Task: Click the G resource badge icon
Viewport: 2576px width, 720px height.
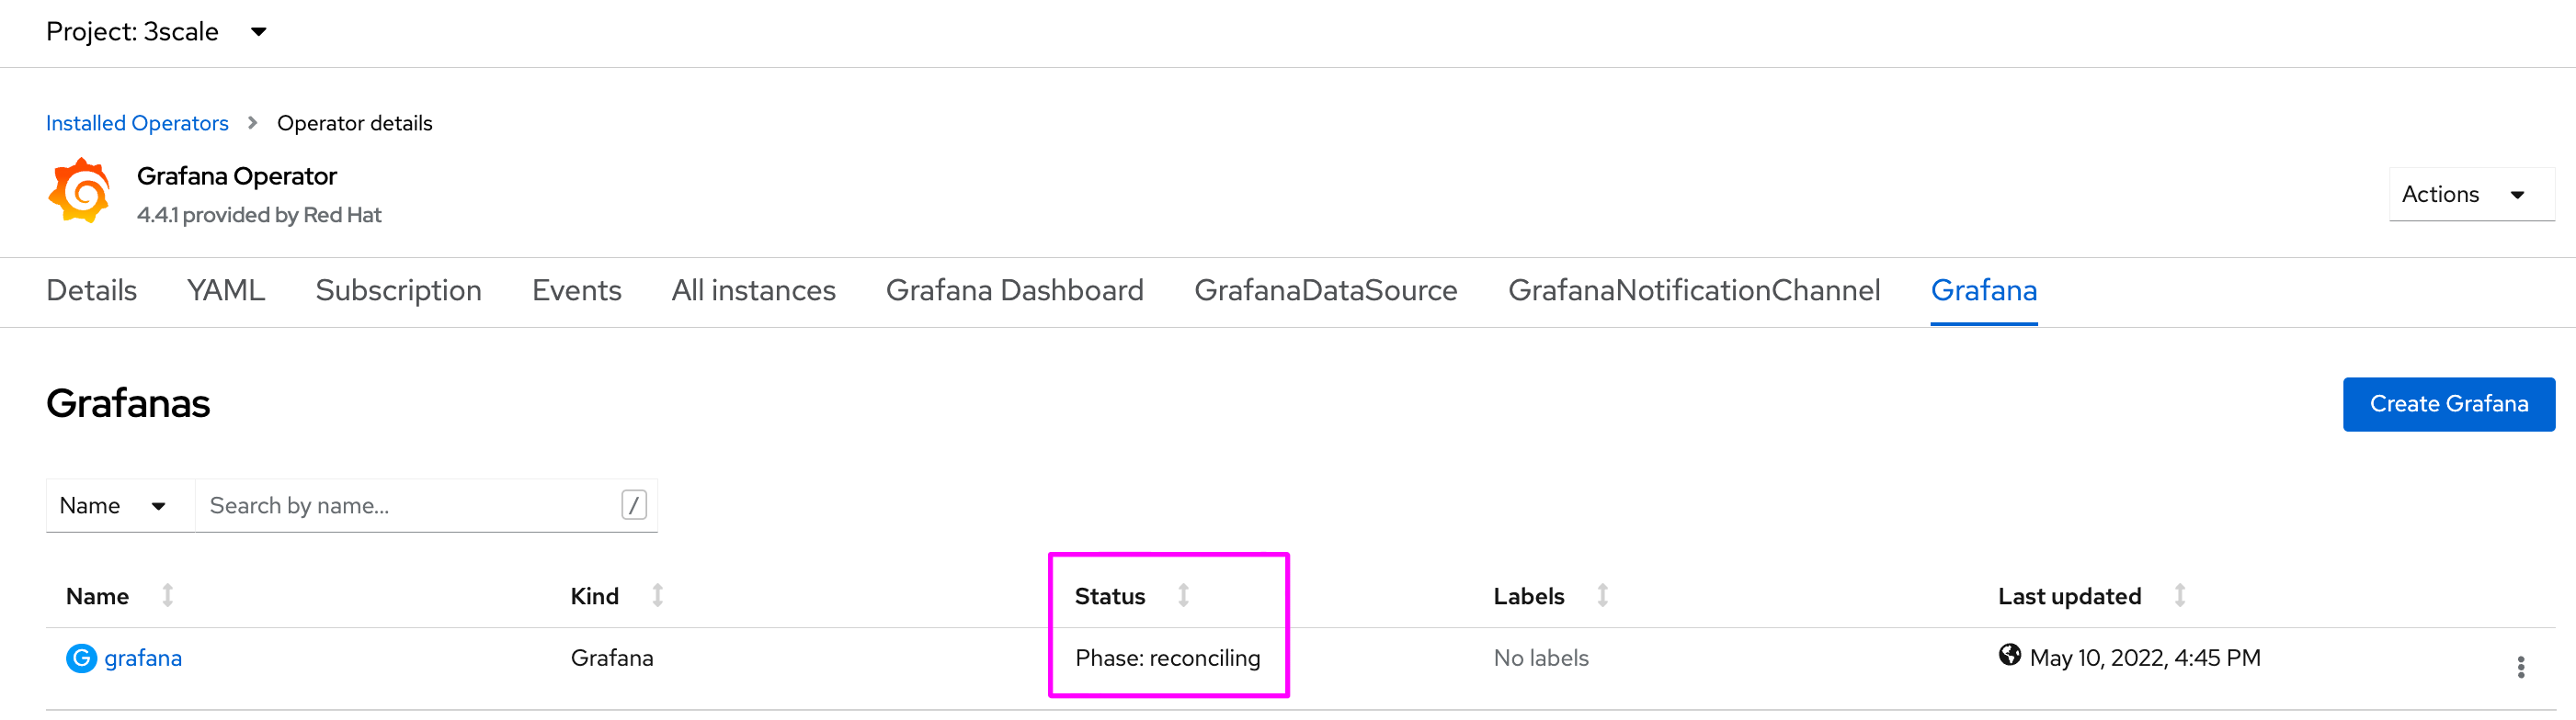Action: pyautogui.click(x=81, y=658)
